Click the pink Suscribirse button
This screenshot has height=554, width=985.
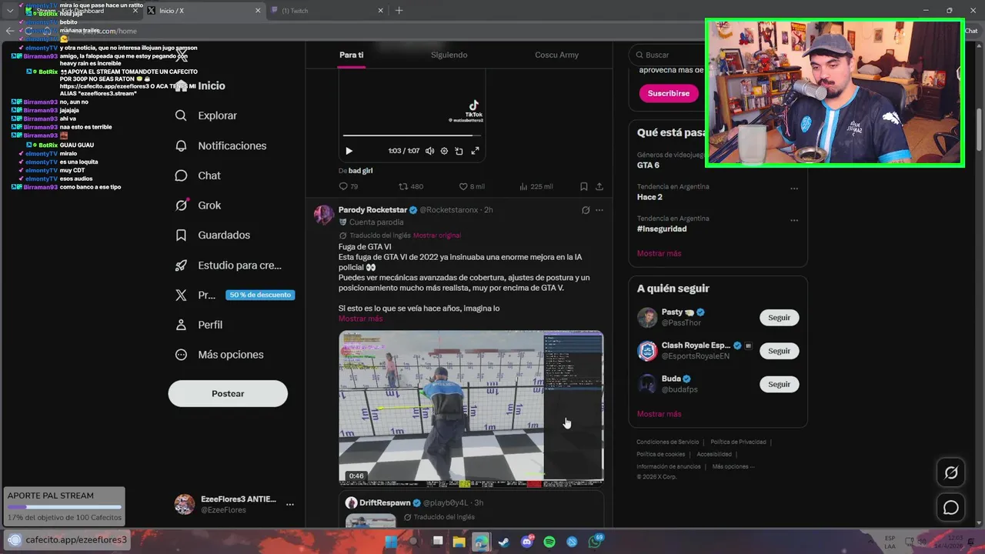point(668,93)
